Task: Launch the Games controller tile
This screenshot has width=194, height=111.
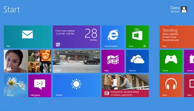Action: 171,61
